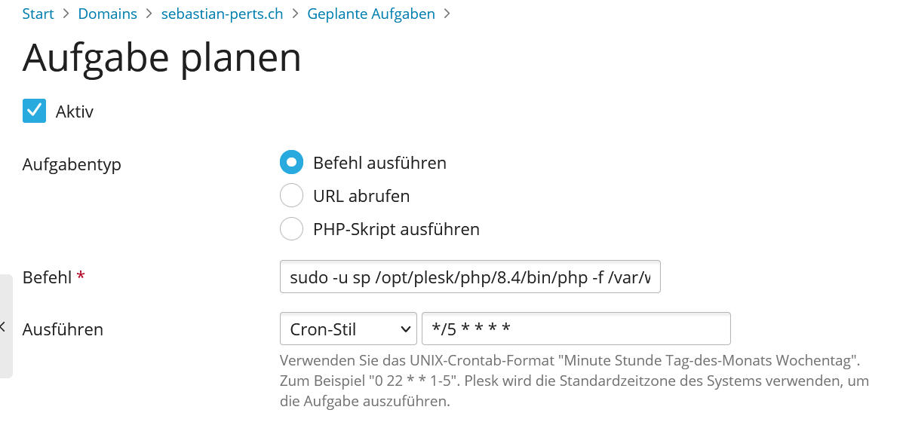Navigate to sebastian-perts.ch in the breadcrumb
This screenshot has width=906, height=422.
(223, 14)
